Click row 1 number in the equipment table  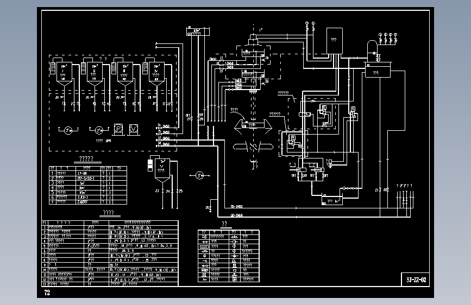coord(53,174)
